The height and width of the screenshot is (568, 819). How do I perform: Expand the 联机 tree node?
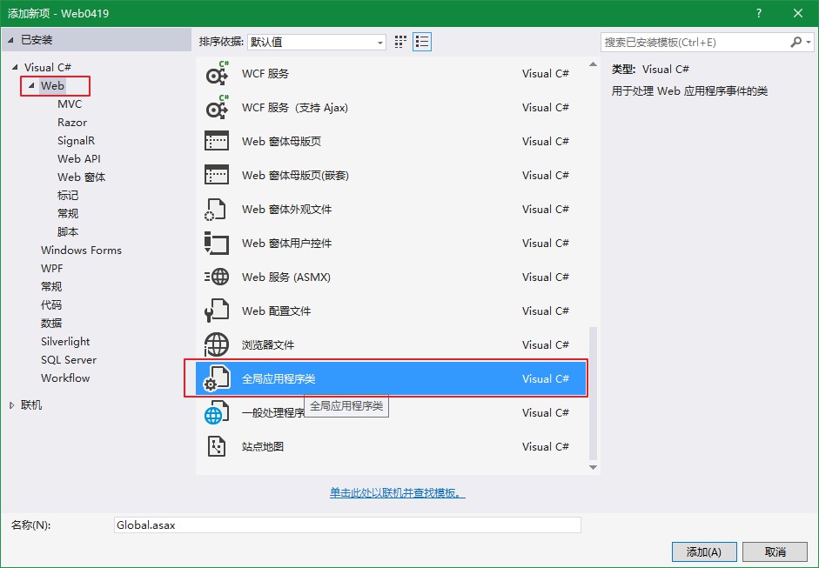[12, 405]
